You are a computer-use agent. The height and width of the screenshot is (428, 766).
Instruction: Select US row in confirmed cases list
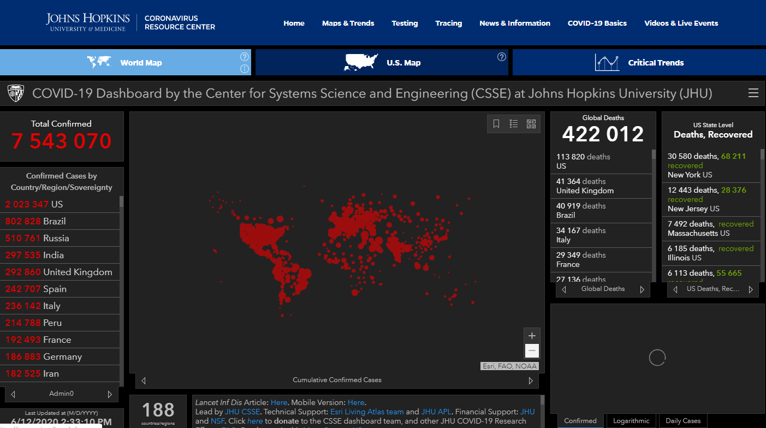tap(61, 204)
